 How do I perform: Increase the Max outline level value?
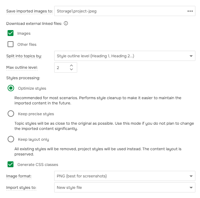(x=72, y=65)
